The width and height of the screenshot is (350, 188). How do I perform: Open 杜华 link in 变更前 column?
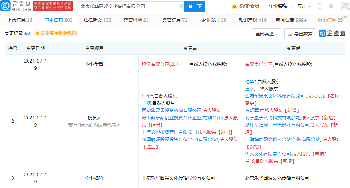(146, 96)
